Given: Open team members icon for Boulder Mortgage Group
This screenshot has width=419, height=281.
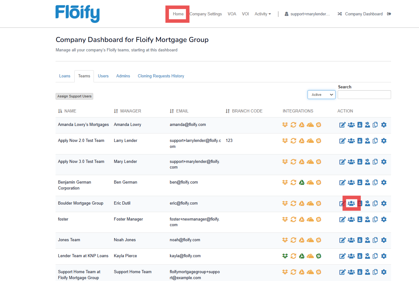Looking at the screenshot, I should click(x=351, y=203).
